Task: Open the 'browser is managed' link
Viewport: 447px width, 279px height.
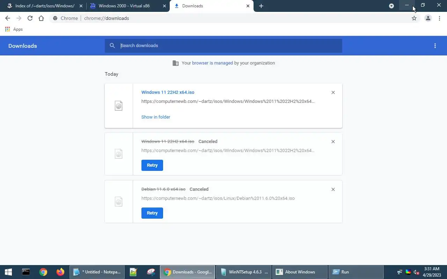Action: pyautogui.click(x=212, y=63)
